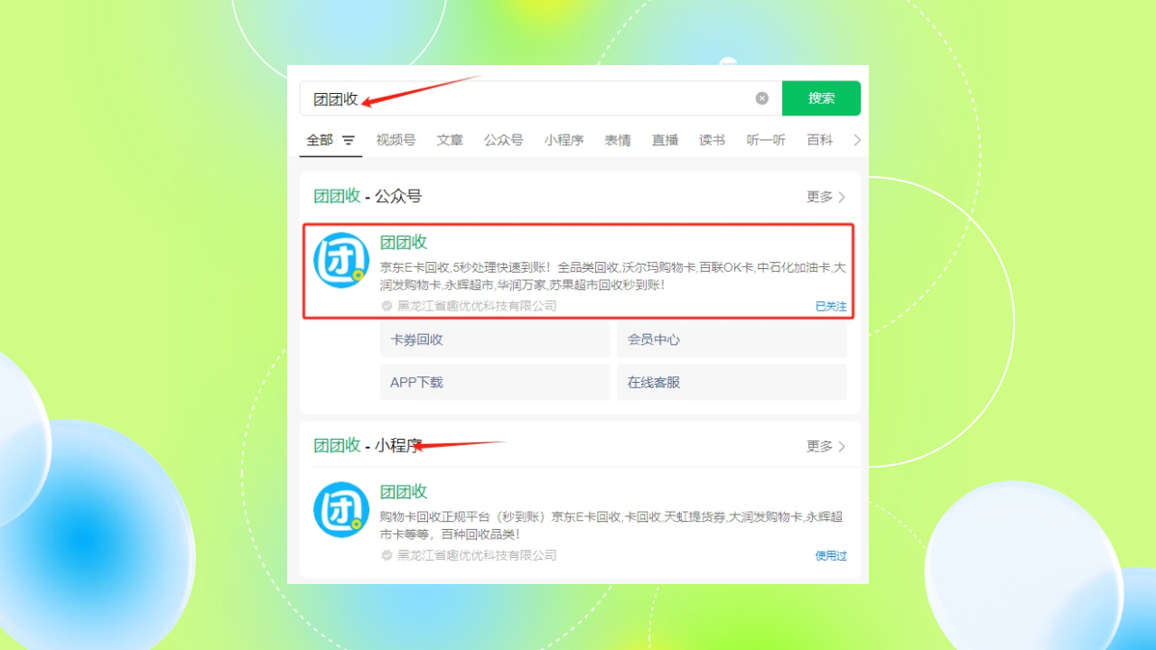
Task: Open the 会员中心 menu button
Action: point(732,339)
